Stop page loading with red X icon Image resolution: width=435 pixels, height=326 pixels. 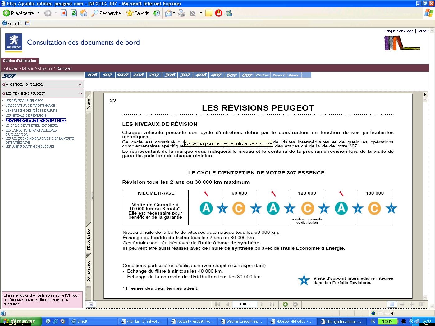(x=64, y=13)
